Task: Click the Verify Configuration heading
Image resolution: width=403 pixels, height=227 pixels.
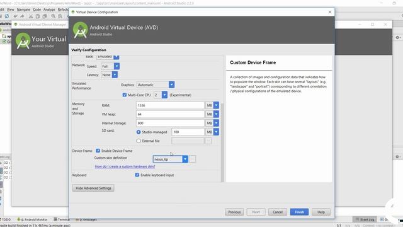Action: [89, 50]
